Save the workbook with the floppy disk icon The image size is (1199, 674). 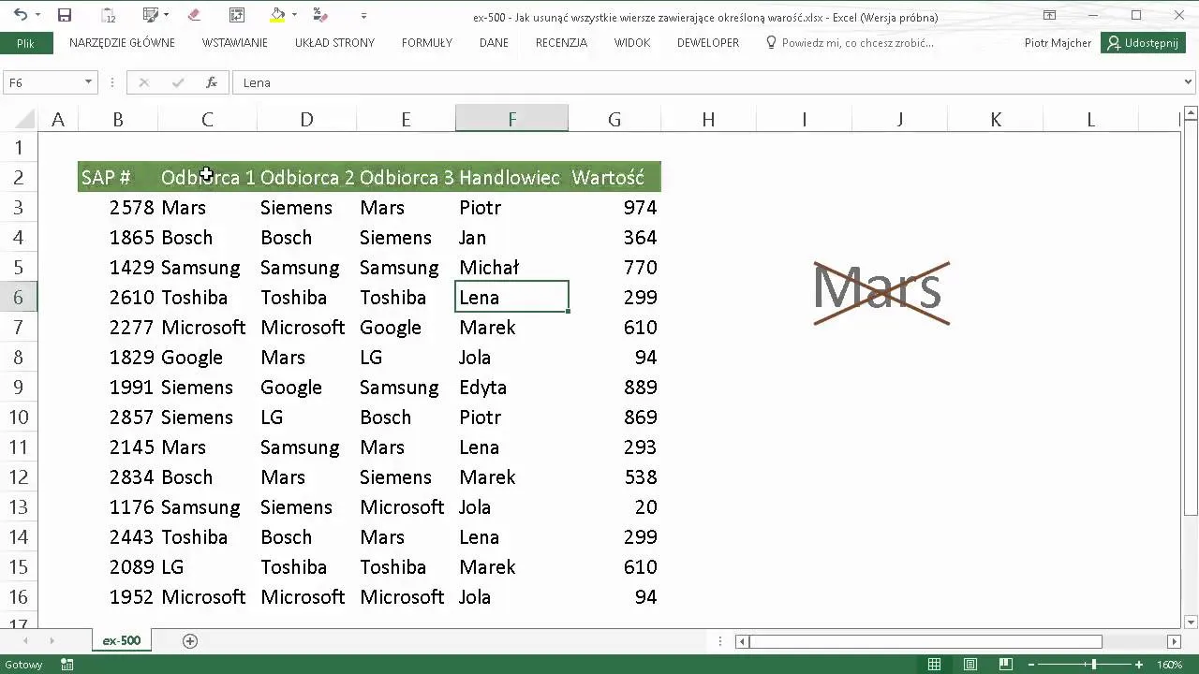coord(65,15)
